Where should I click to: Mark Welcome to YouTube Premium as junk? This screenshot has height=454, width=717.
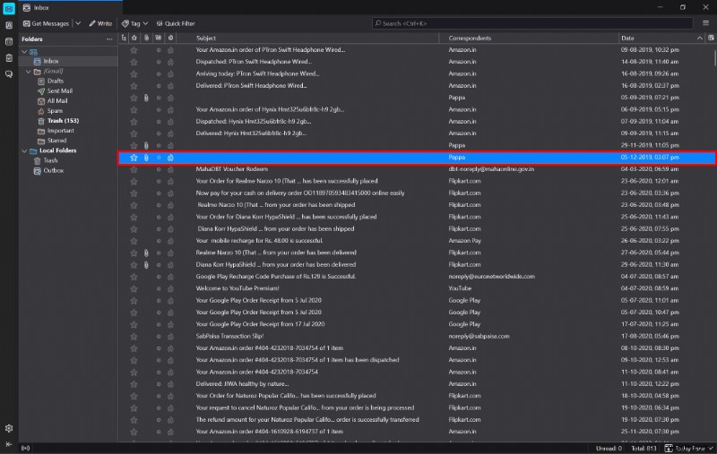click(x=170, y=288)
